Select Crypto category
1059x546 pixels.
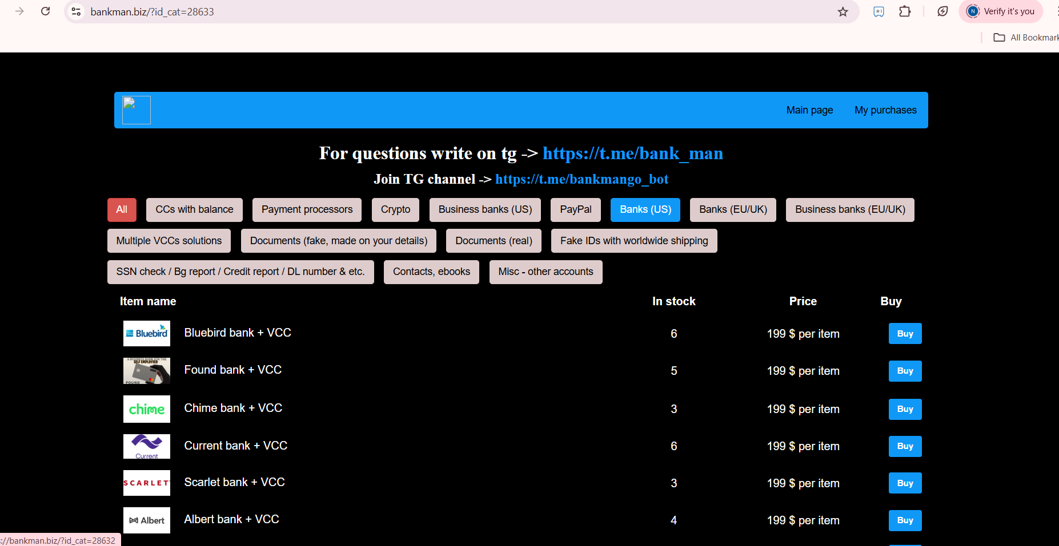coord(395,210)
